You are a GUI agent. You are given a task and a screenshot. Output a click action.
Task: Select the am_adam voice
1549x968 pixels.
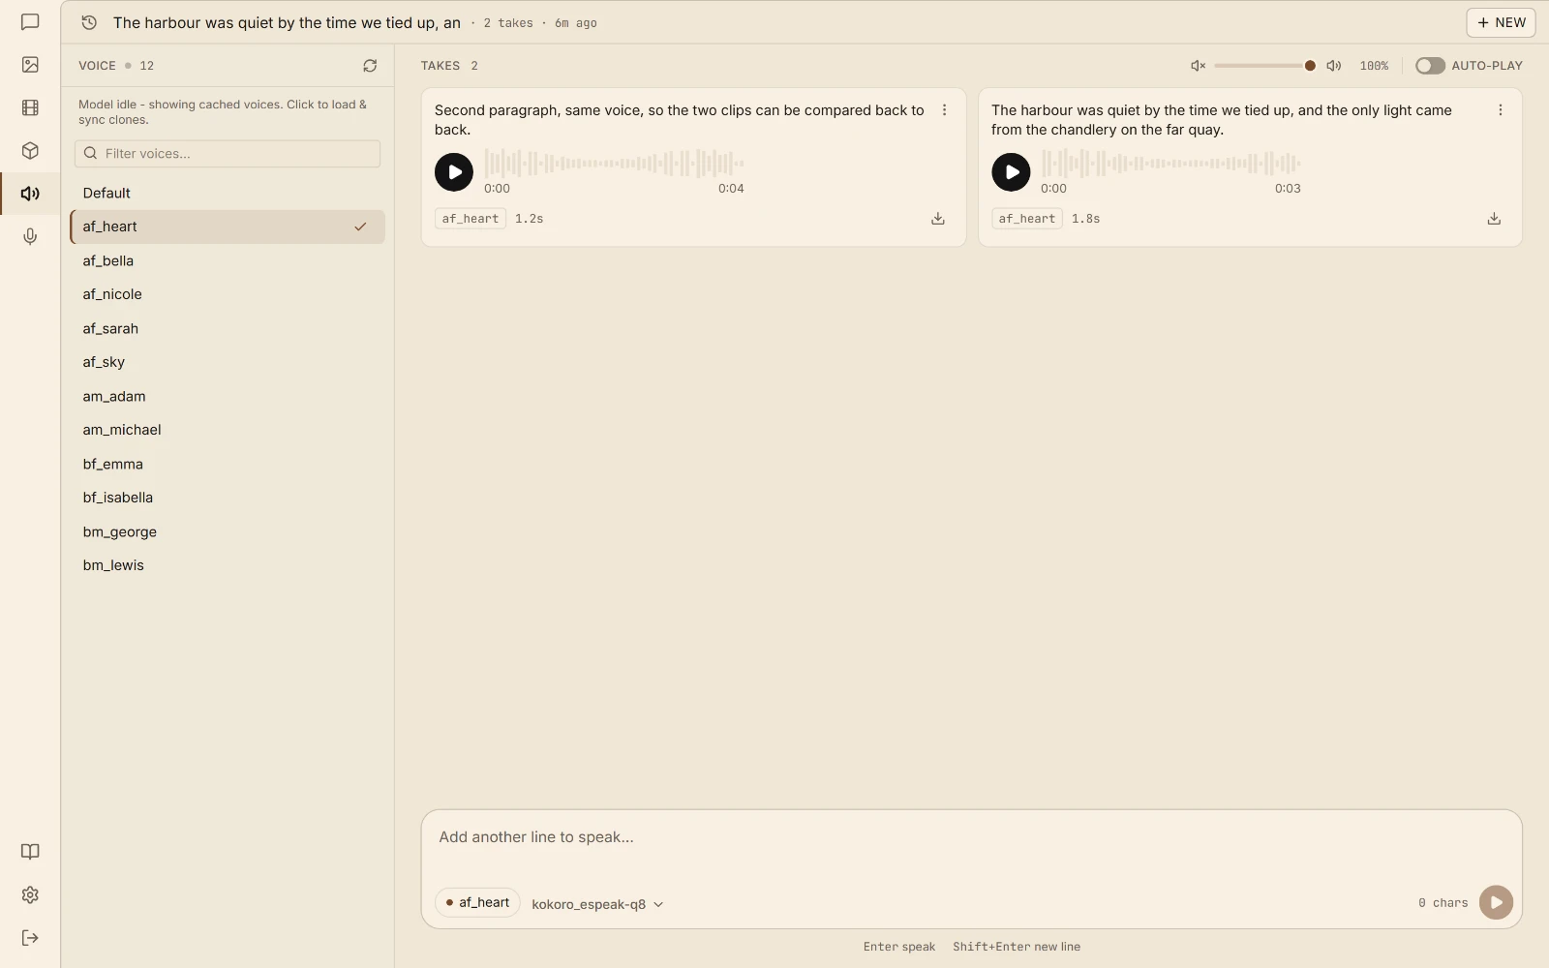228,396
